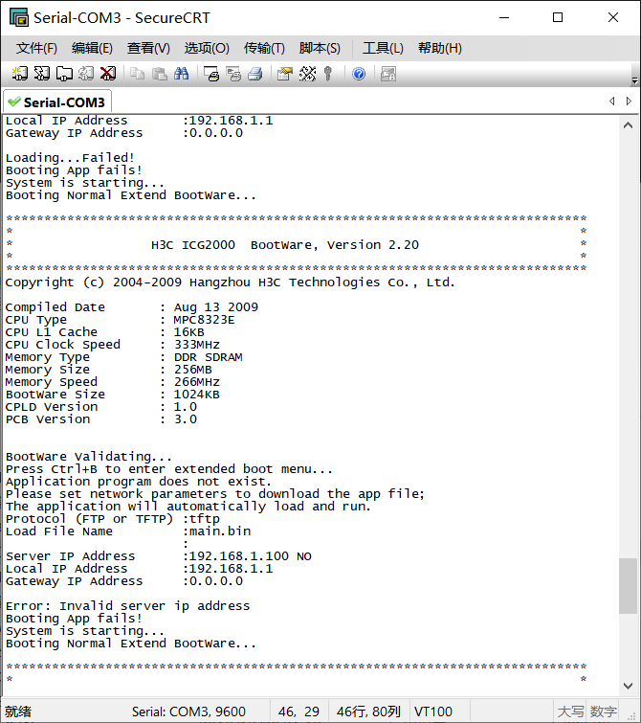The width and height of the screenshot is (641, 723).
Task: Expand toolbar overflow options arrow
Action: point(634,80)
